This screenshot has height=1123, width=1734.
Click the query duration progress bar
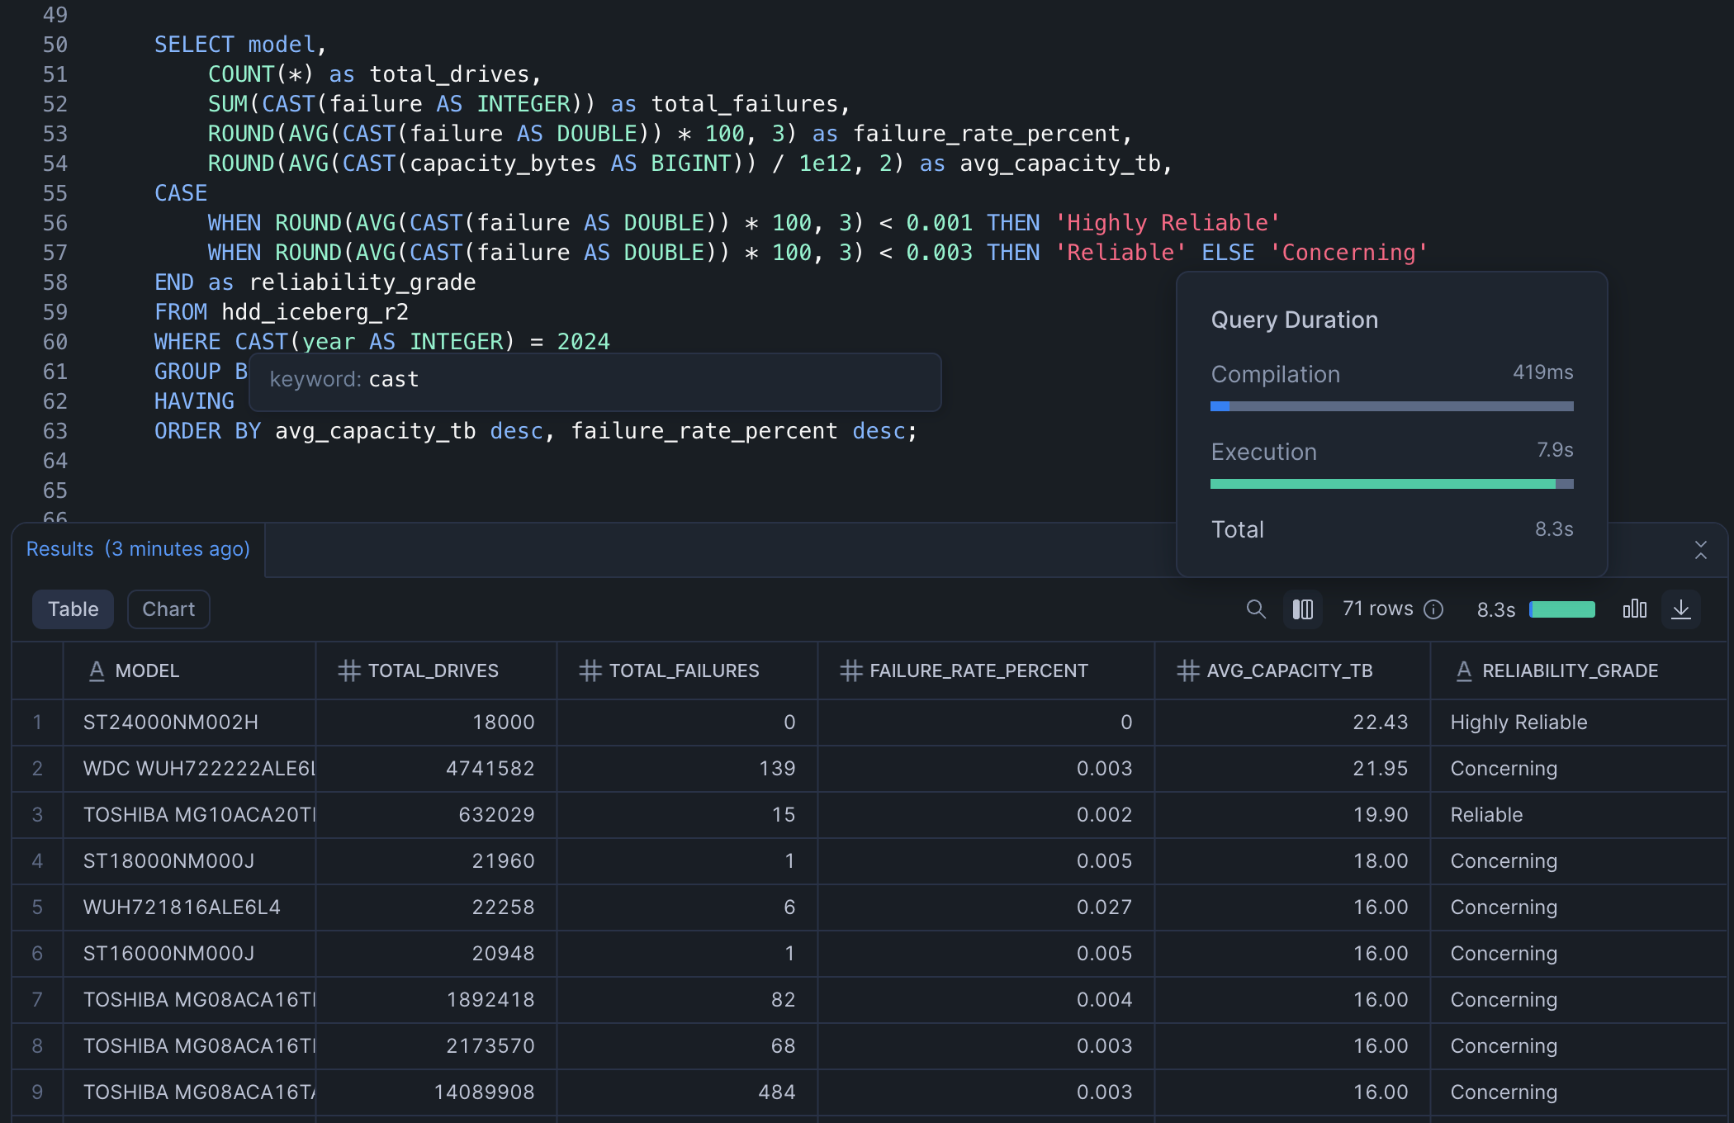pyautogui.click(x=1562, y=609)
